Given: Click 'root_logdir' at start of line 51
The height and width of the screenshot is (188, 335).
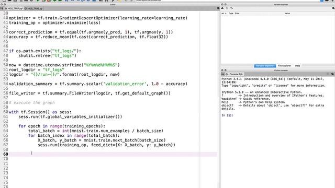Looking at the screenshot, I should (22, 70).
